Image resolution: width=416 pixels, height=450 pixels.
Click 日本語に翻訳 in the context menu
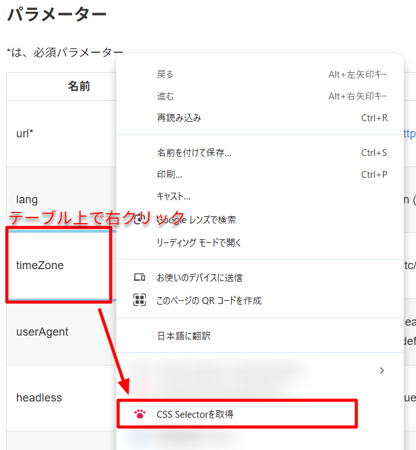[183, 336]
